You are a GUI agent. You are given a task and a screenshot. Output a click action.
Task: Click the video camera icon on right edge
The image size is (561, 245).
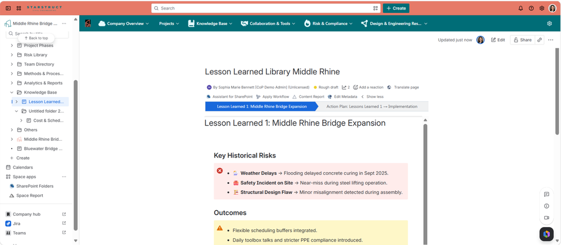click(546, 218)
